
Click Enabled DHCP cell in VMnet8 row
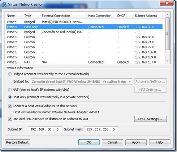(x=123, y=62)
